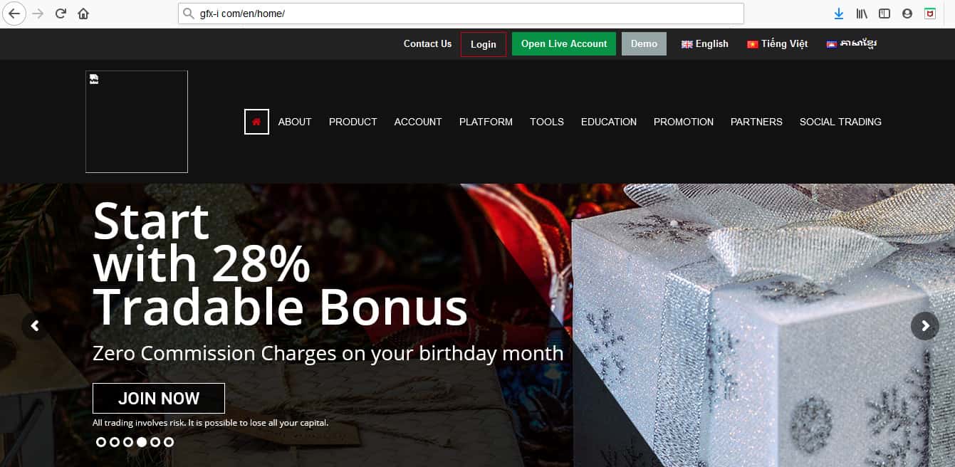
Task: Click the red home icon in site menu
Action: pyautogui.click(x=256, y=122)
